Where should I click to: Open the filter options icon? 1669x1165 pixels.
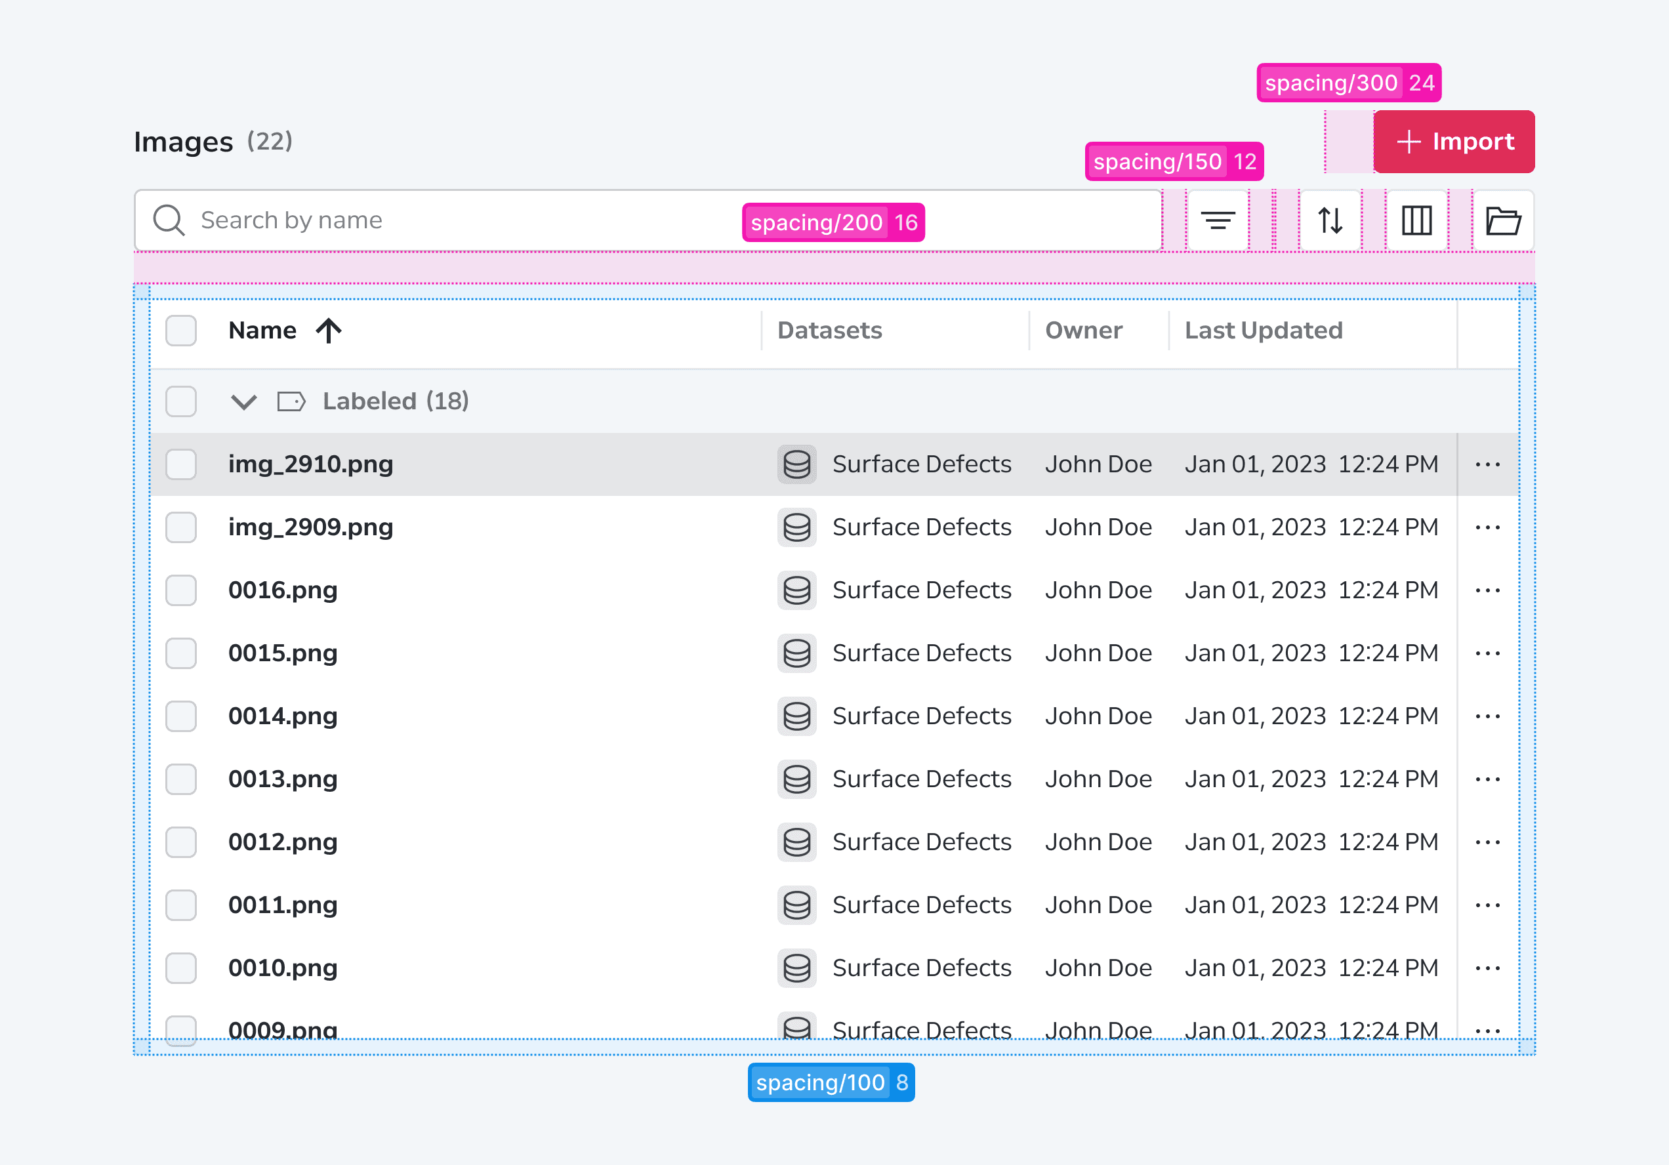1218,220
